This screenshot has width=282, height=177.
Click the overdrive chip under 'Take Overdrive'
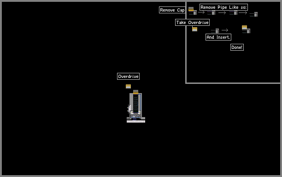pos(194,29)
